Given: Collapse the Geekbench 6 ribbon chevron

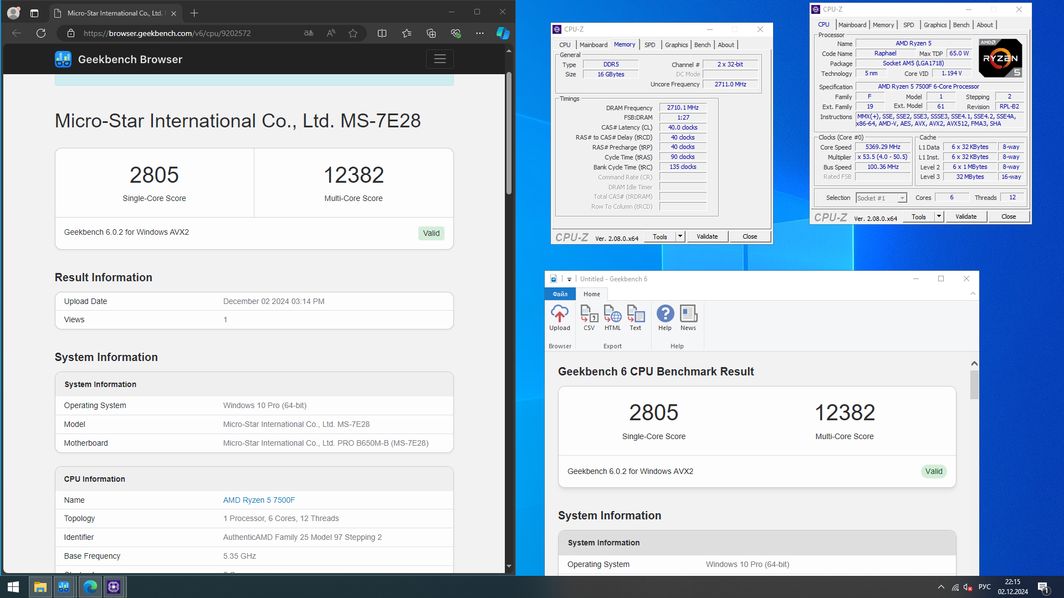Looking at the screenshot, I should pyautogui.click(x=973, y=294).
